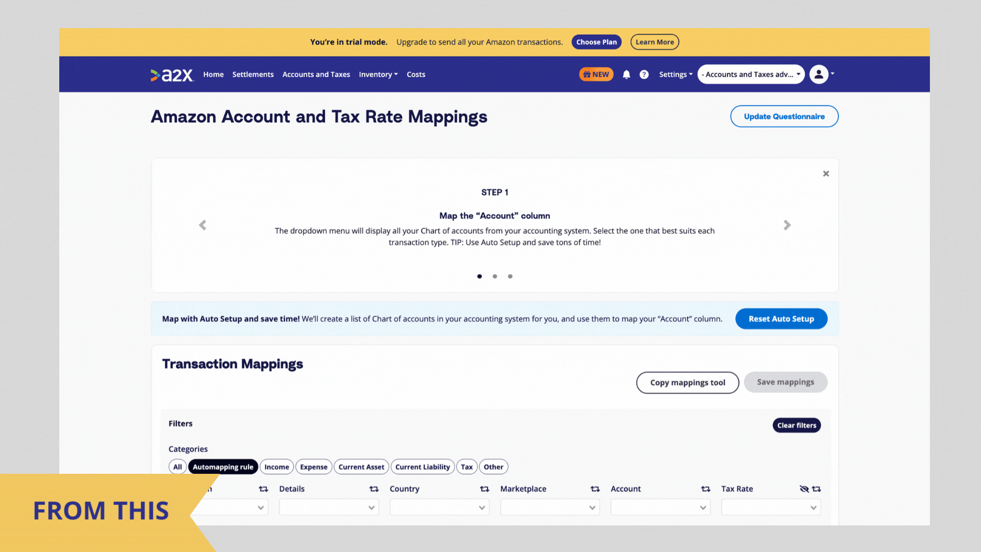Open the Settlements page
The height and width of the screenshot is (552, 981).
(x=253, y=75)
